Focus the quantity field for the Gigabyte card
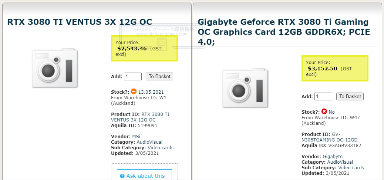 323,96
